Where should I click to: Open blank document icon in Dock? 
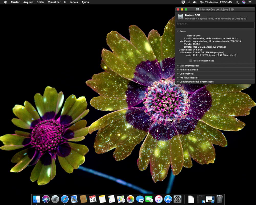coord(191,199)
